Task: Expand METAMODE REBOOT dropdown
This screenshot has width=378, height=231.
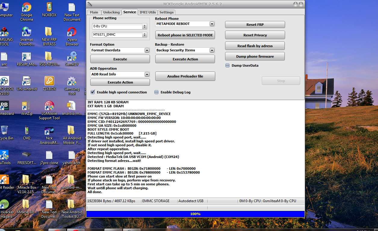Action: point(212,24)
